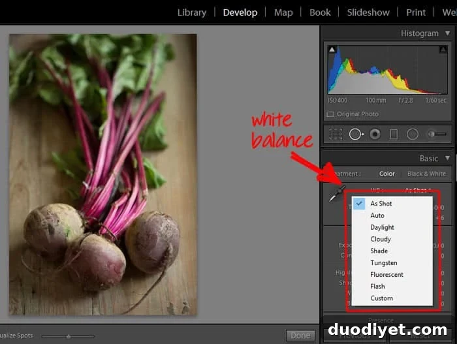Click the histogram graph
Screen dimensions: 457x344
[x=387, y=70]
